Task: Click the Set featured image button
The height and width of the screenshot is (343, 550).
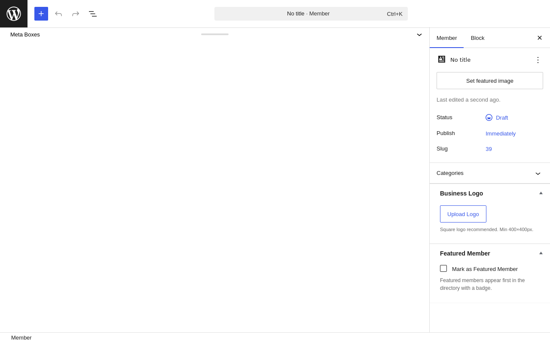Action: coord(490,81)
